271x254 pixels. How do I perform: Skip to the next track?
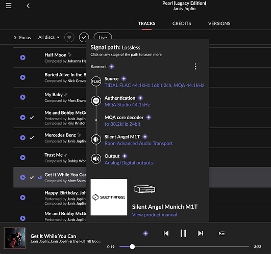[x=201, y=233]
